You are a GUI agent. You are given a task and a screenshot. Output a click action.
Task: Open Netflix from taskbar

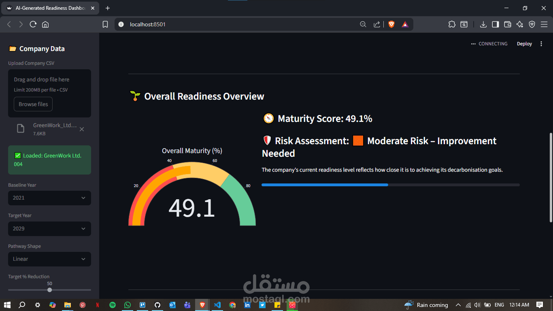tap(98, 305)
